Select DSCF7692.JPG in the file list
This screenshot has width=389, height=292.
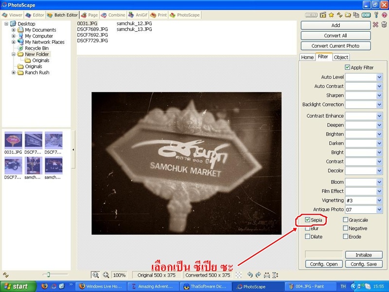92,35
